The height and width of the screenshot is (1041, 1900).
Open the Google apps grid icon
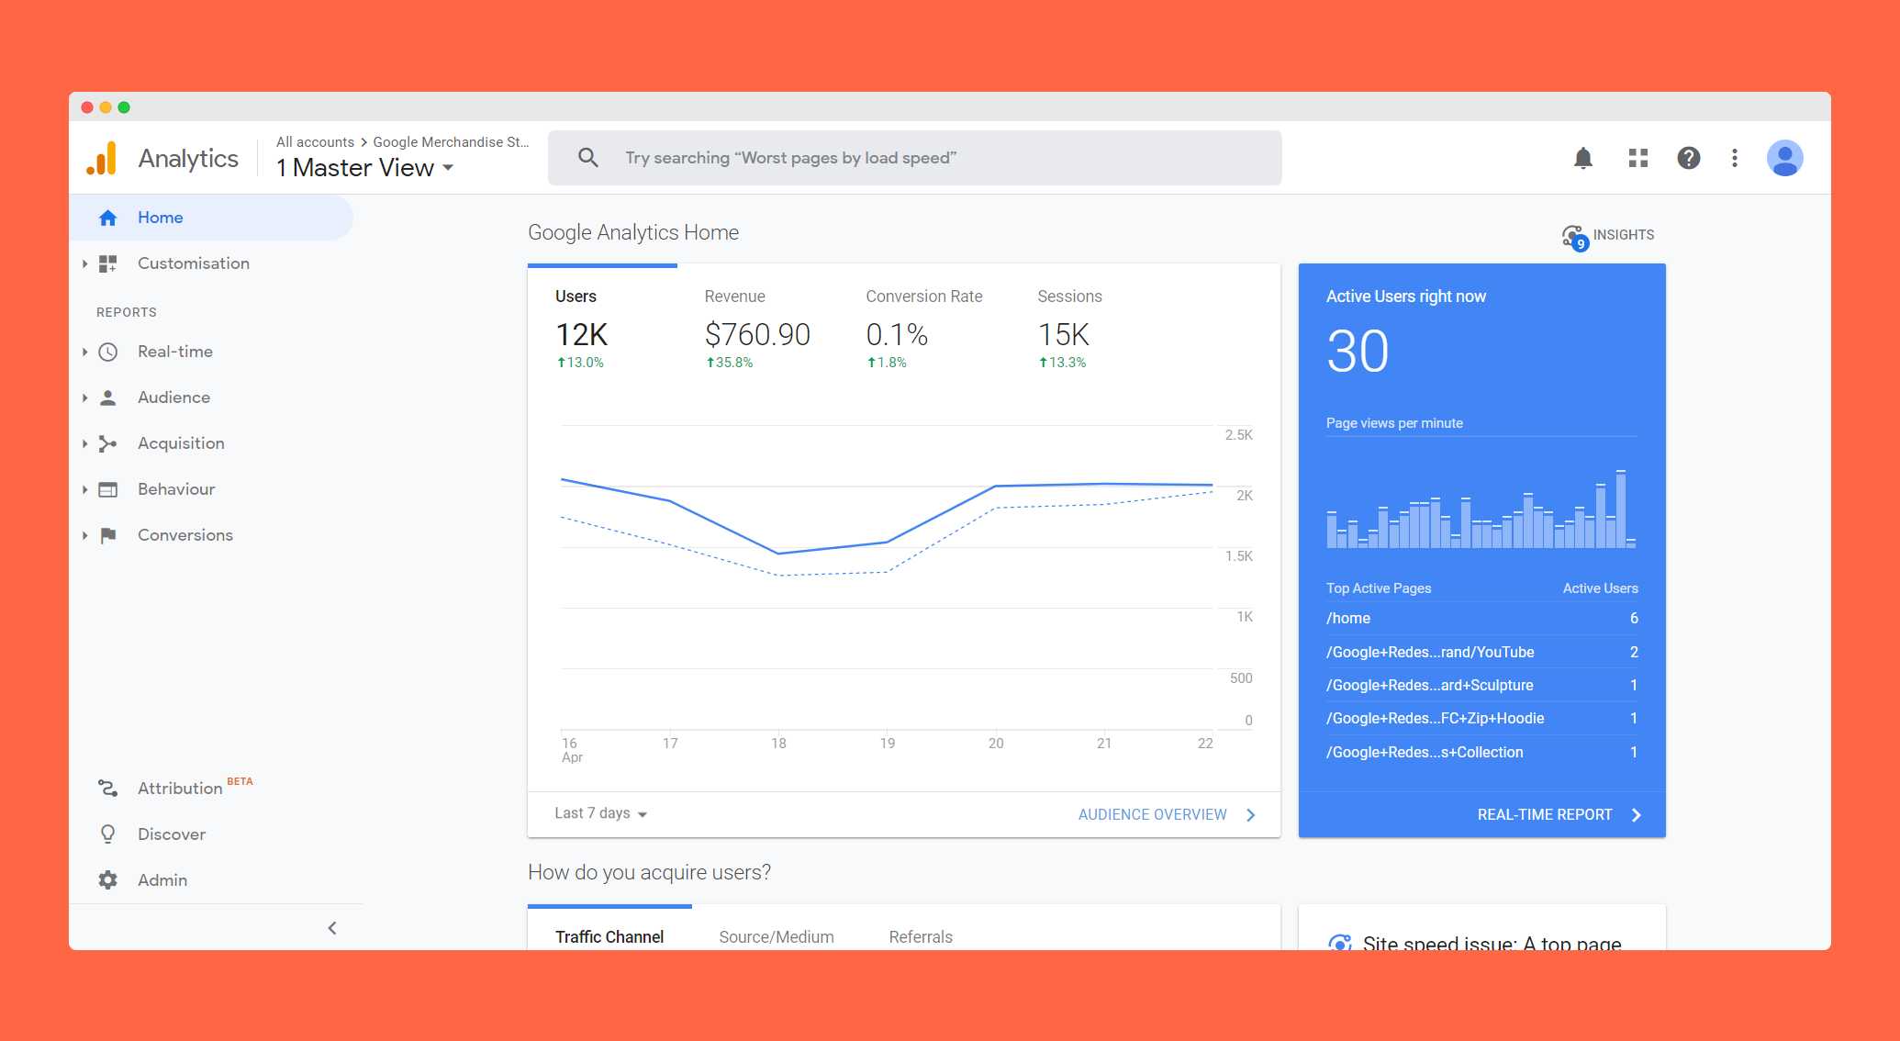[x=1638, y=158]
